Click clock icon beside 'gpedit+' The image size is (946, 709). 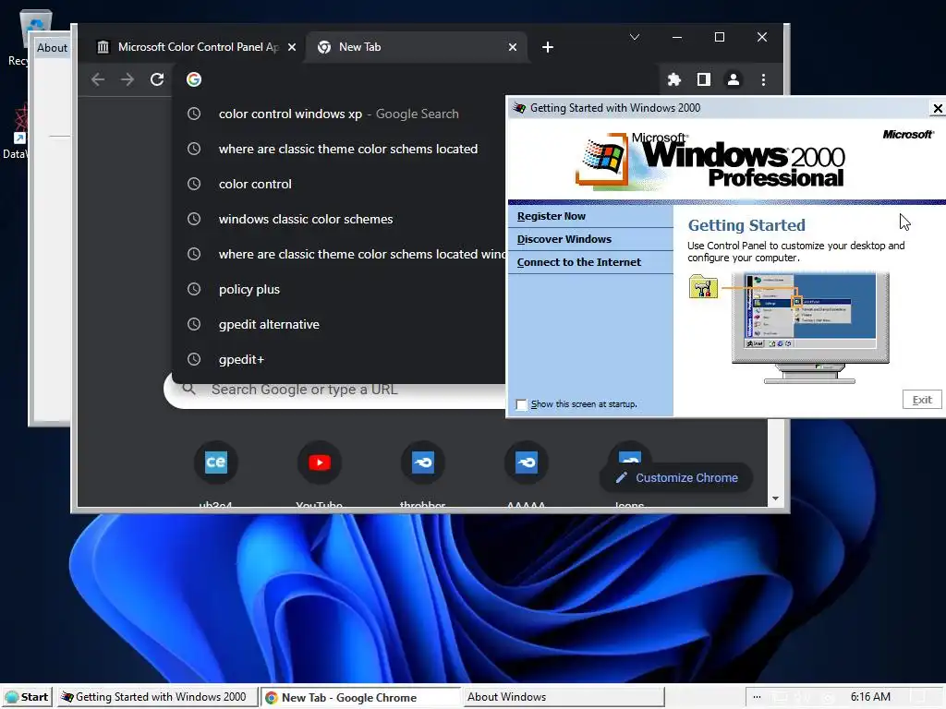pyautogui.click(x=194, y=359)
